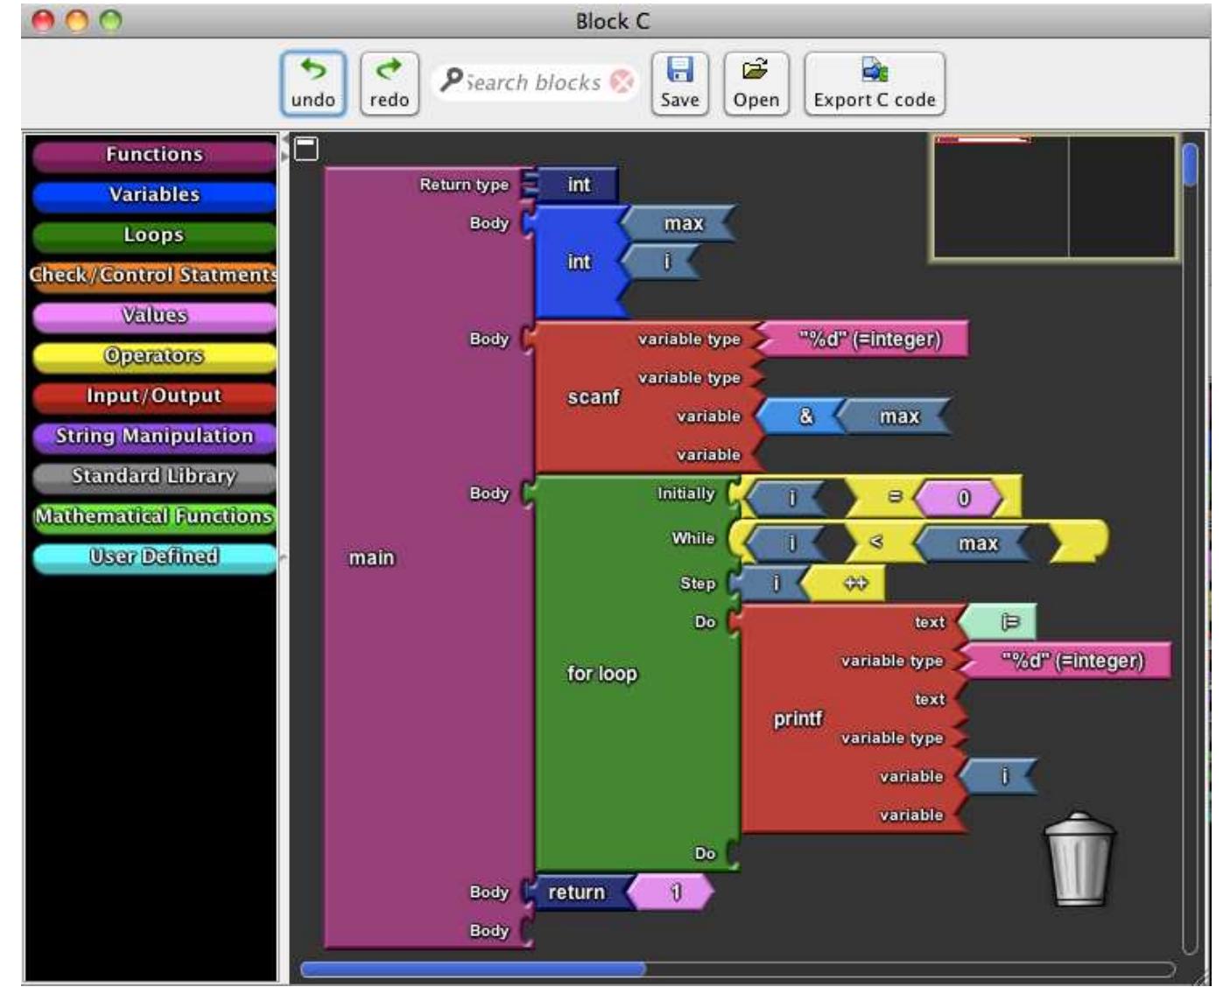Select the Input/Output category

point(154,395)
